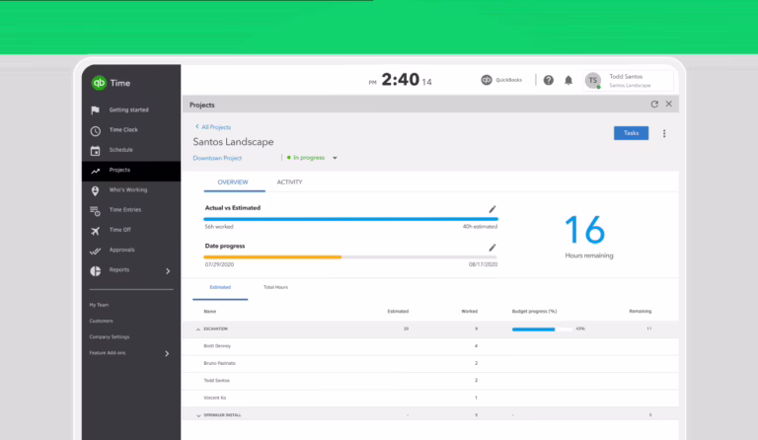Expand the Feature Add-ons submenu
The image size is (758, 440).
click(x=167, y=352)
